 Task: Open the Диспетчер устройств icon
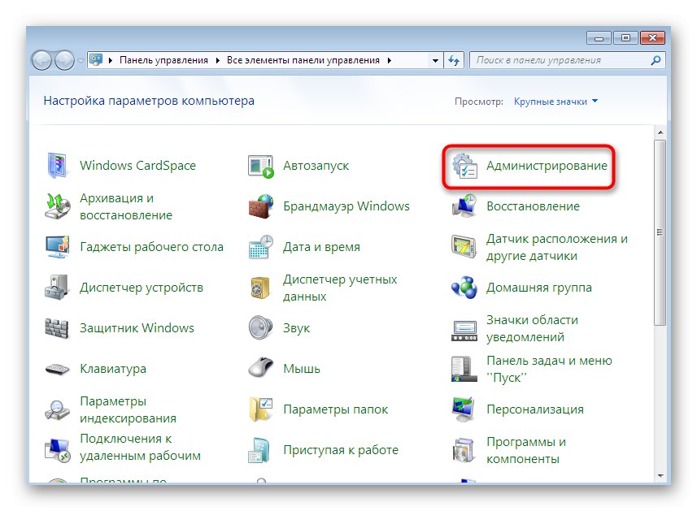(x=57, y=288)
